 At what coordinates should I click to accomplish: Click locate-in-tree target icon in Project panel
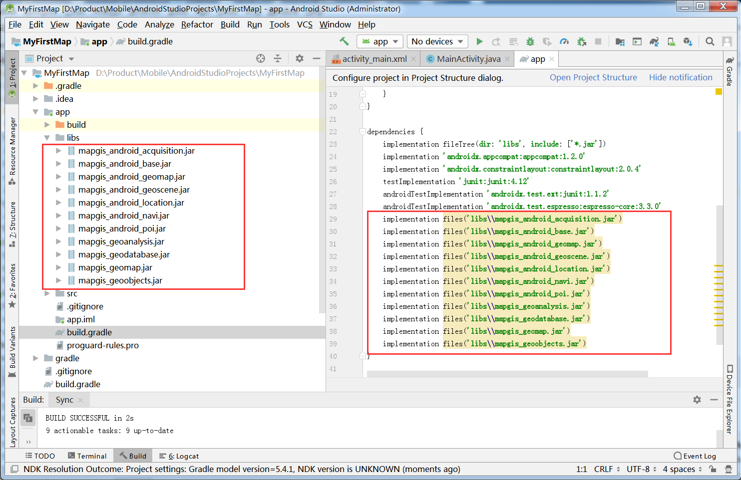(x=261, y=58)
